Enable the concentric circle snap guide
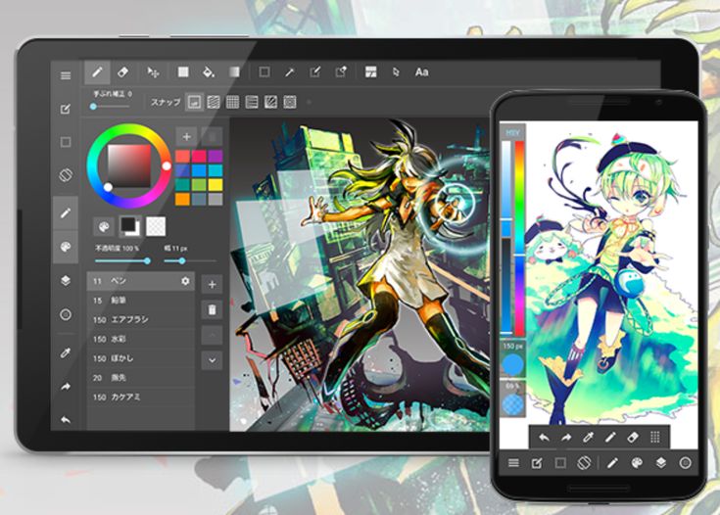Viewport: 720px width, 515px height. tap(290, 102)
